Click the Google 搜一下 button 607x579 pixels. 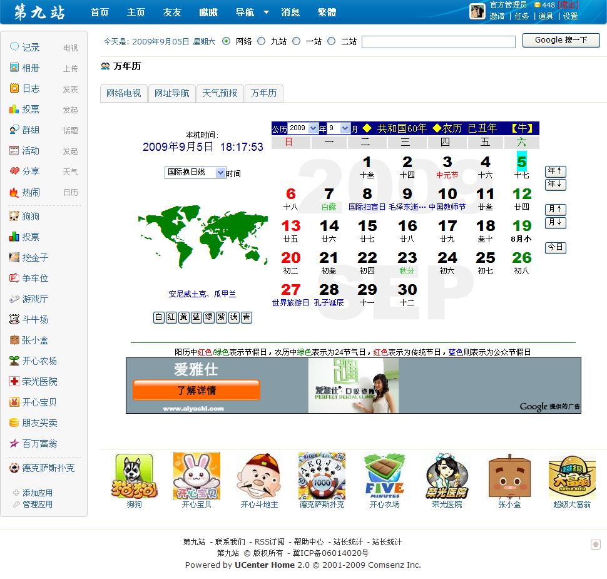point(561,40)
